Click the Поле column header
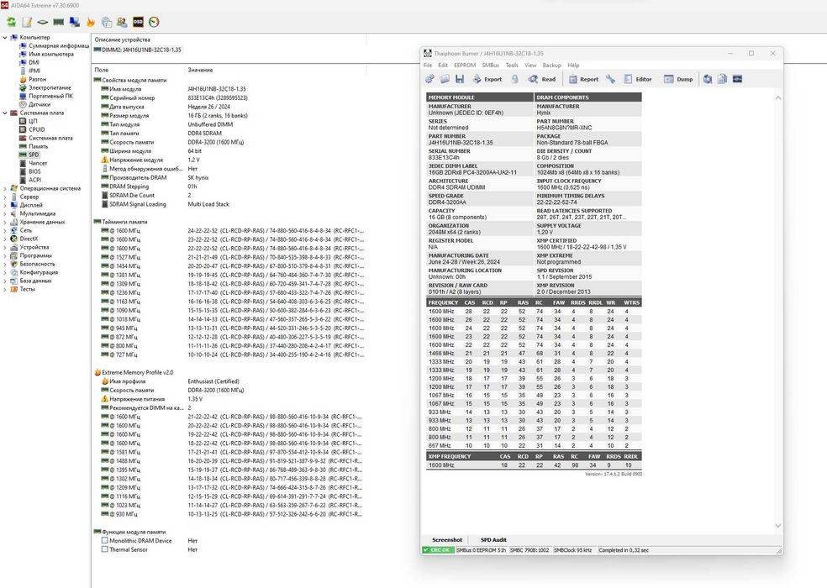The height and width of the screenshot is (588, 827). [101, 70]
